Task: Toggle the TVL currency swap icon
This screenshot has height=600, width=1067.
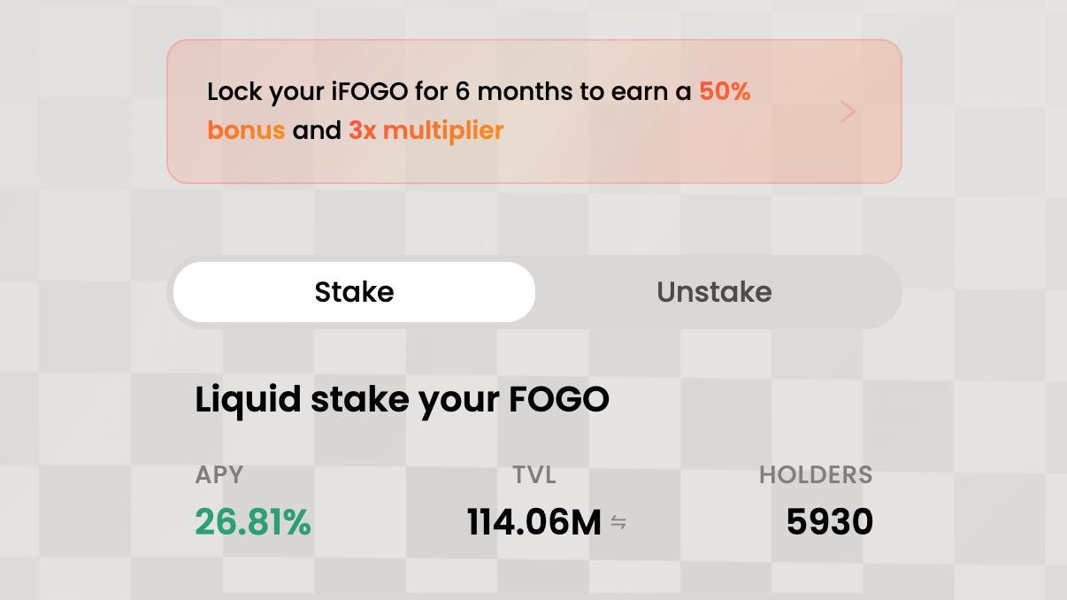Action: click(x=618, y=523)
